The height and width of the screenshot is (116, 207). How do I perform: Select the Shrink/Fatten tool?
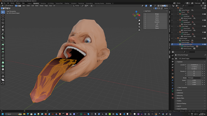(3, 76)
